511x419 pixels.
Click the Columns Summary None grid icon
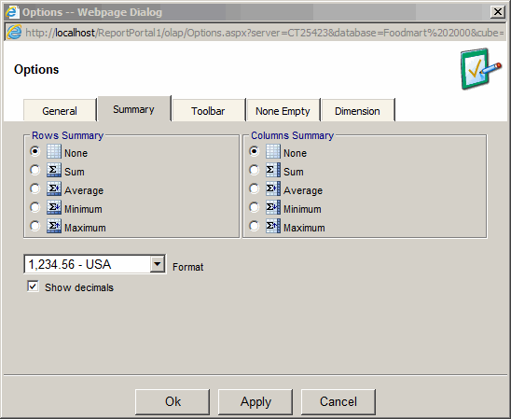coord(273,151)
